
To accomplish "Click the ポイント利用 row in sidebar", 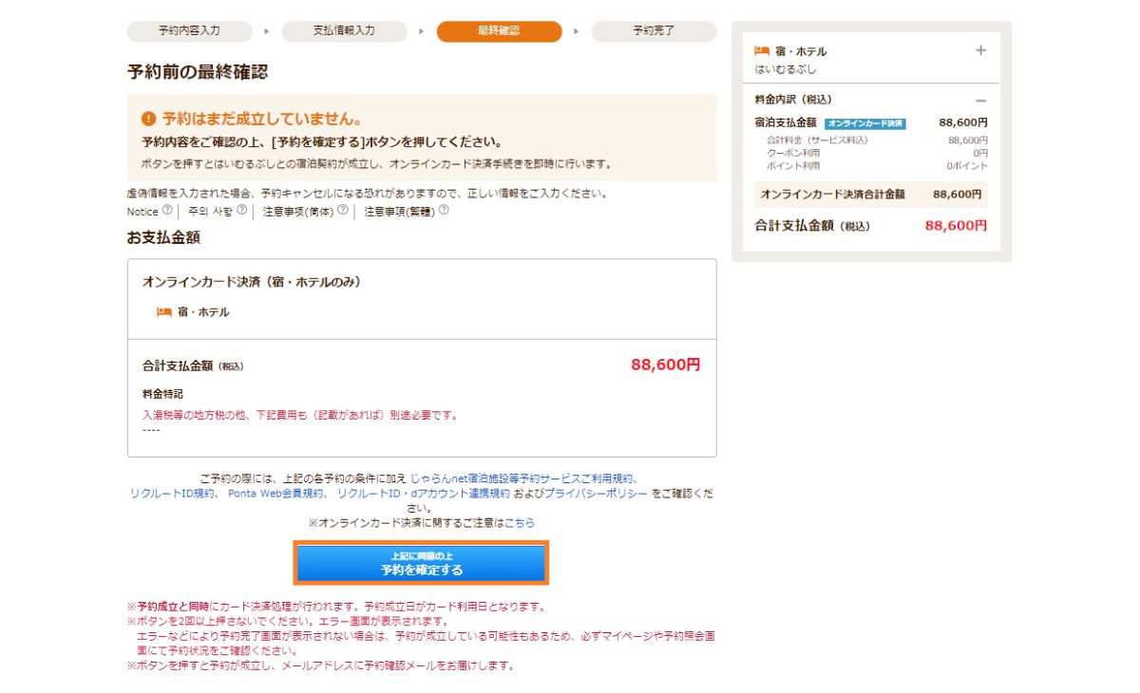I will click(x=877, y=165).
